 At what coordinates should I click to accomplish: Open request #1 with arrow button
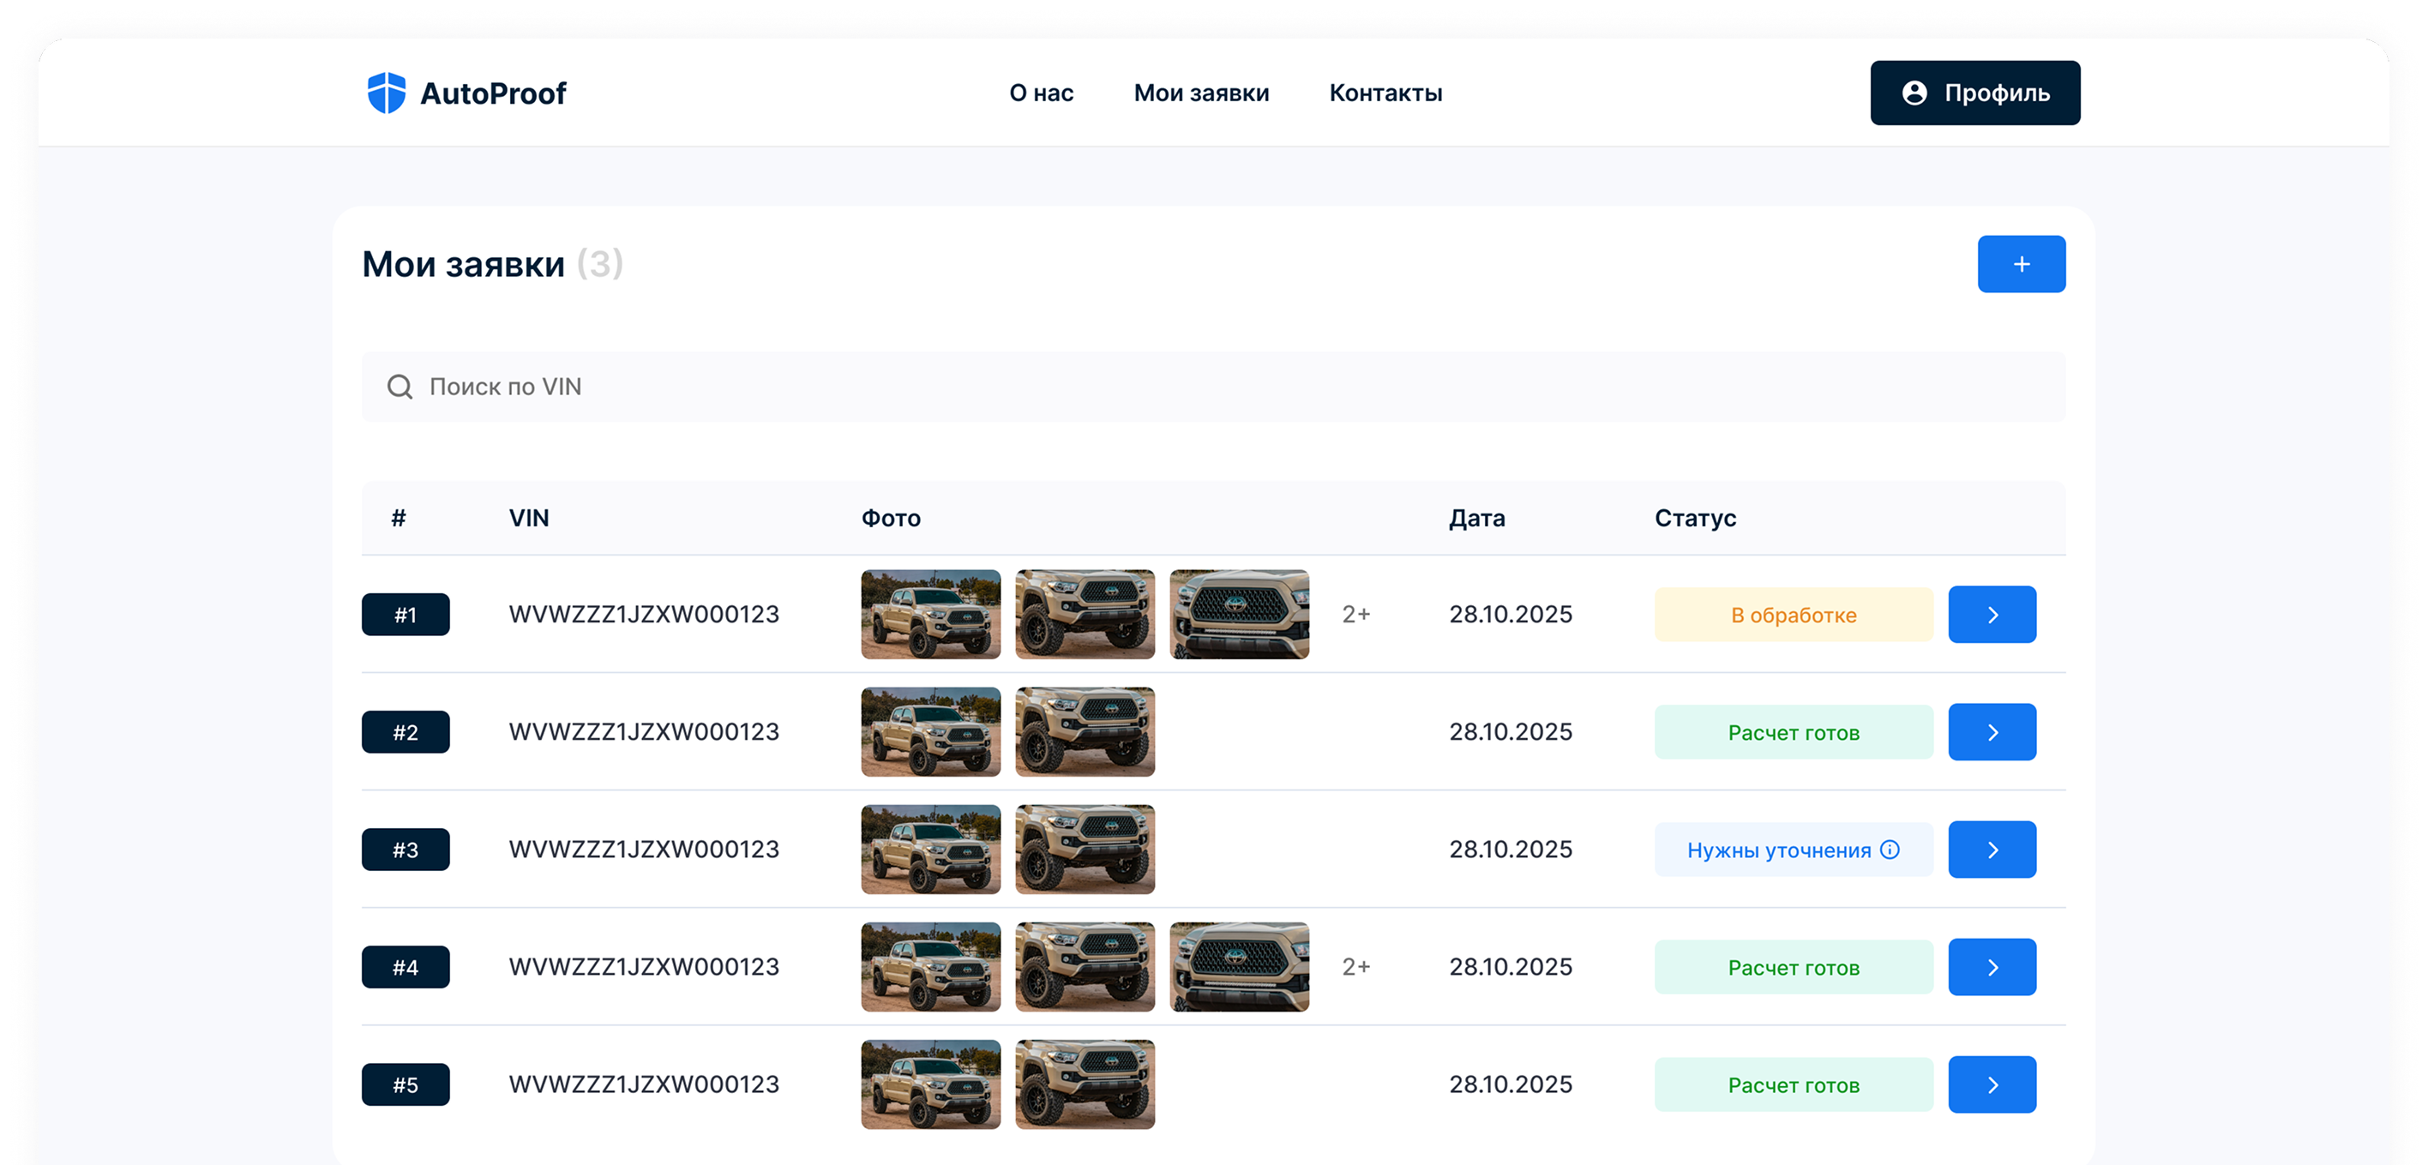pos(1992,615)
